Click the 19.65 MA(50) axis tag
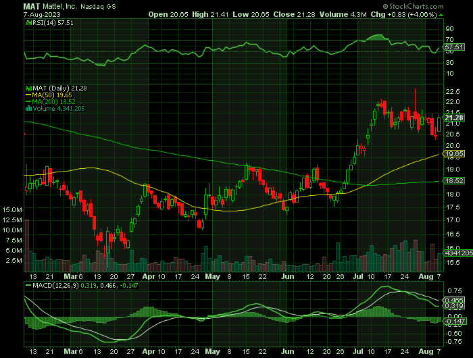Screen dimensions: 473x358 454,154
